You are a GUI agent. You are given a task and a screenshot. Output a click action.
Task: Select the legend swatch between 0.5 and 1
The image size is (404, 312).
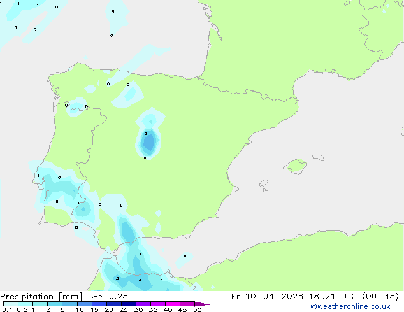coord(25,304)
